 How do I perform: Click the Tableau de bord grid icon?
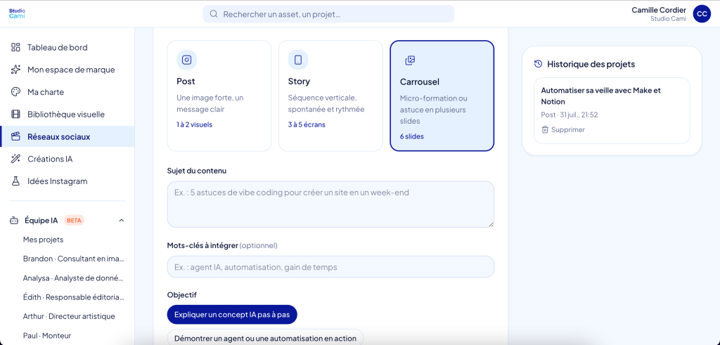(15, 47)
